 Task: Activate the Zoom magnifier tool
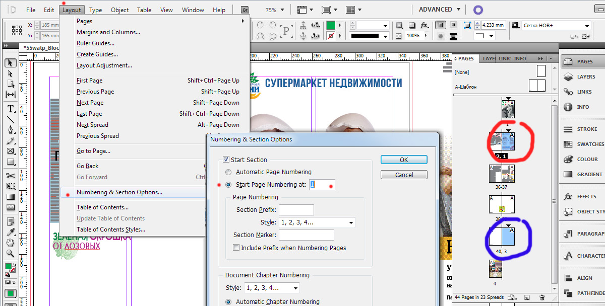(10, 253)
